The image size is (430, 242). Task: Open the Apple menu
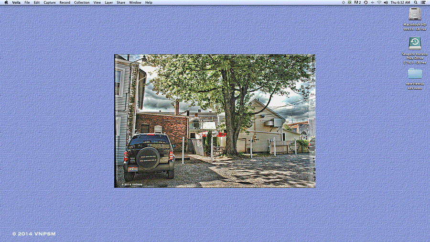[x=6, y=2]
